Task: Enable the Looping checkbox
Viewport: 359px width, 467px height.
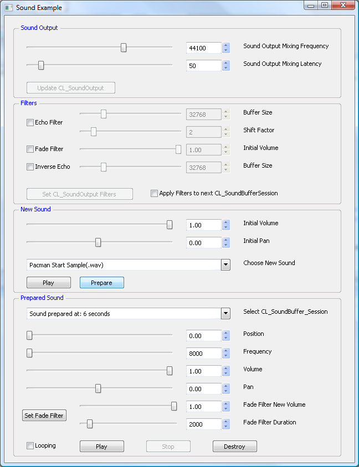Action: [30, 445]
